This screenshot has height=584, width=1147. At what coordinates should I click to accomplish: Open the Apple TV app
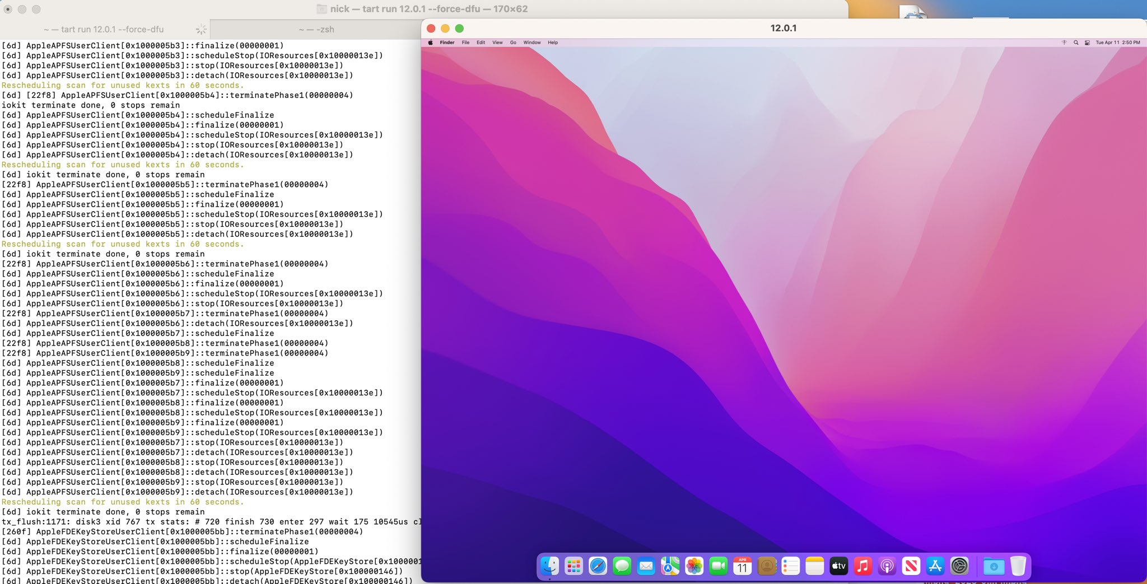[838, 567]
